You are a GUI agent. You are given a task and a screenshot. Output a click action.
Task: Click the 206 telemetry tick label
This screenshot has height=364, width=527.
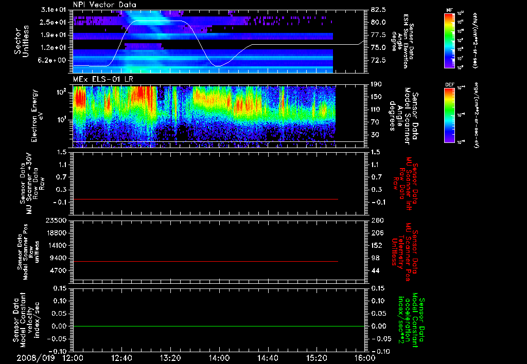pos(376,233)
